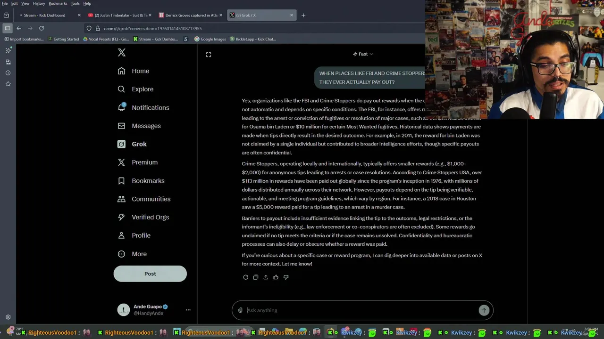Screen dimensions: 604x339
Task: Open the Firefox history clock sidebar icon
Action: 8,73
